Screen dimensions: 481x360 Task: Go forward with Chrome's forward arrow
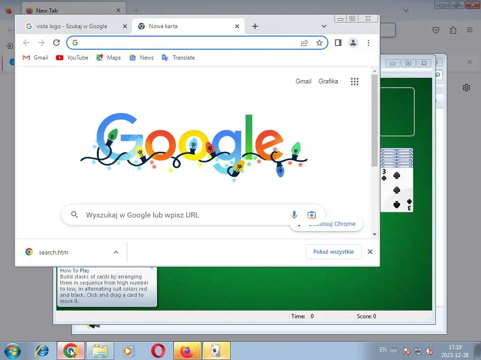coord(41,43)
